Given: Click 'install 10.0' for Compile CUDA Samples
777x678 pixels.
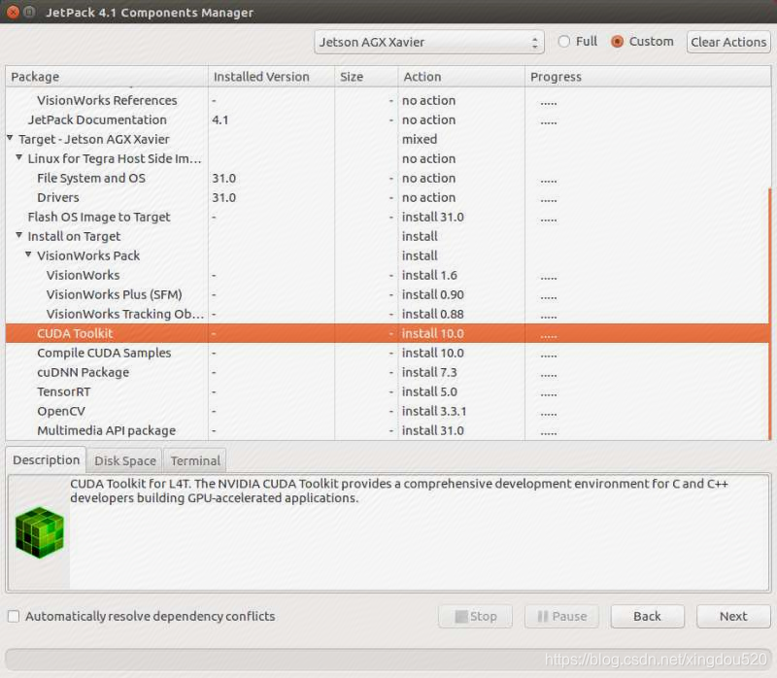Looking at the screenshot, I should point(432,353).
